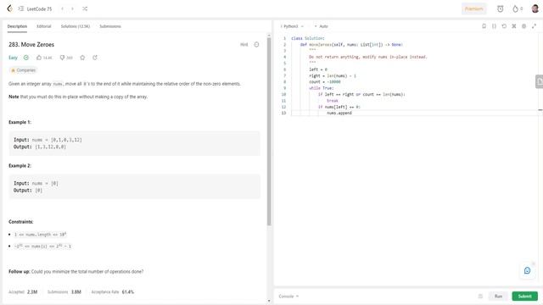Click the 'while True:' code line
Screen dimensions: 543x305
(x=322, y=88)
